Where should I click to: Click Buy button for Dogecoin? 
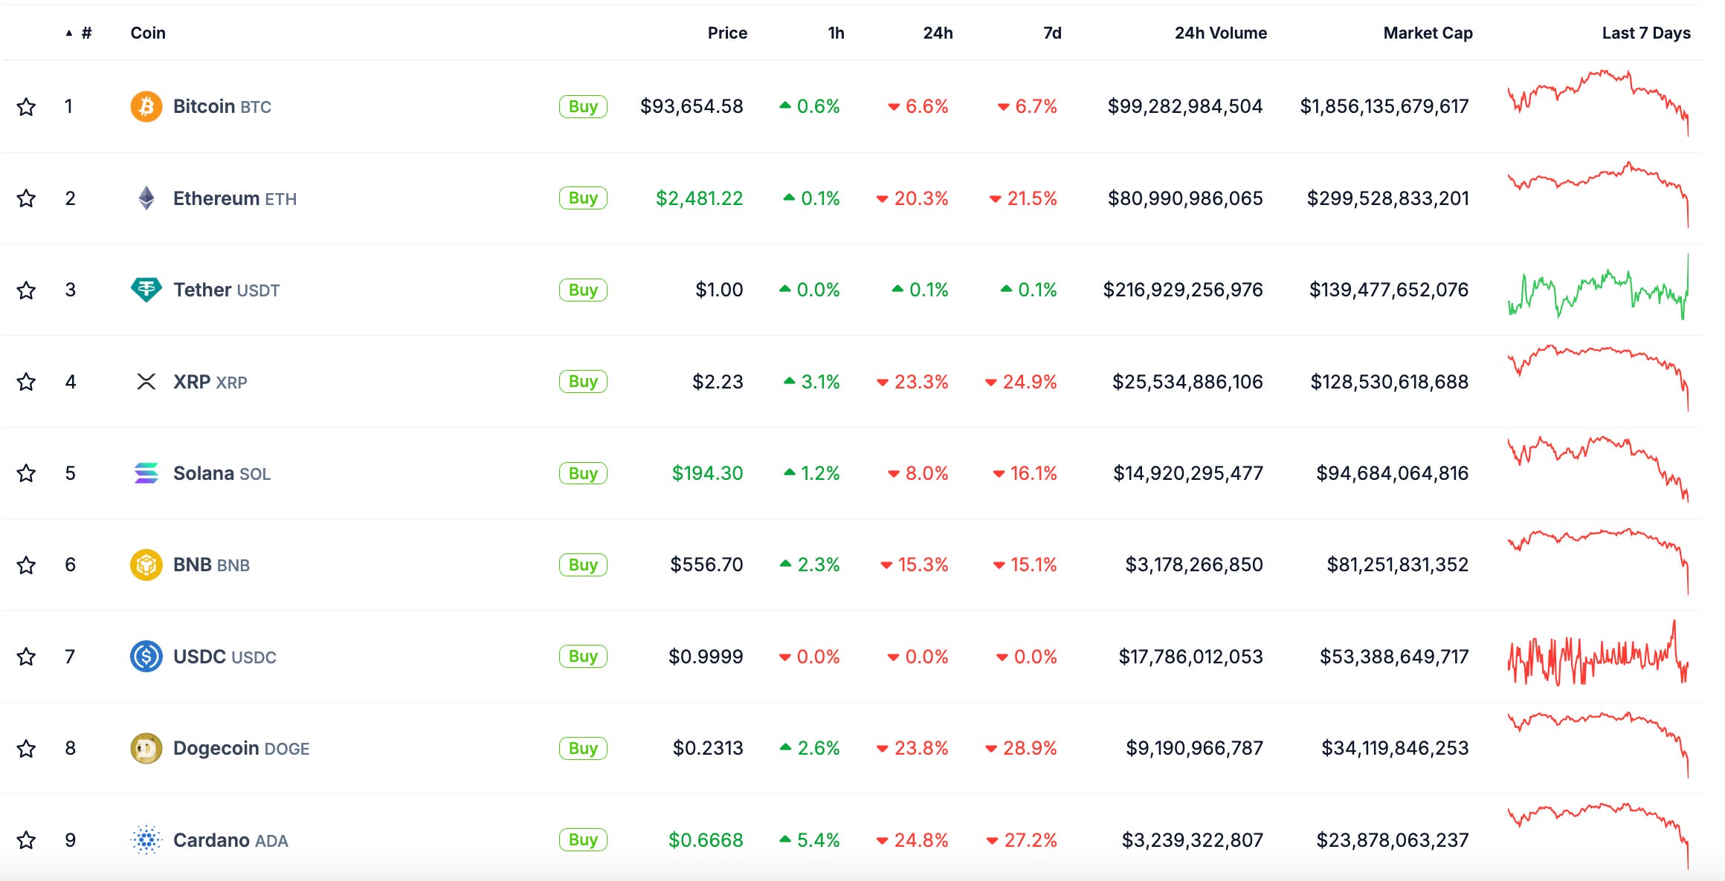click(583, 748)
